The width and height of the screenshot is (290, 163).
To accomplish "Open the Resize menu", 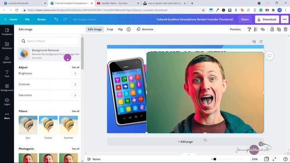I will [x=41, y=19].
